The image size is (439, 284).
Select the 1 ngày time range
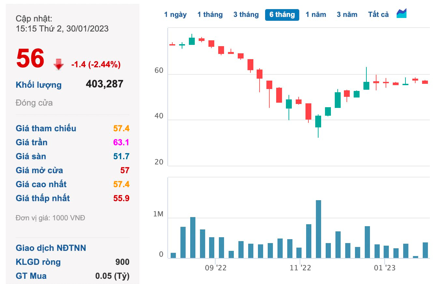tap(175, 15)
